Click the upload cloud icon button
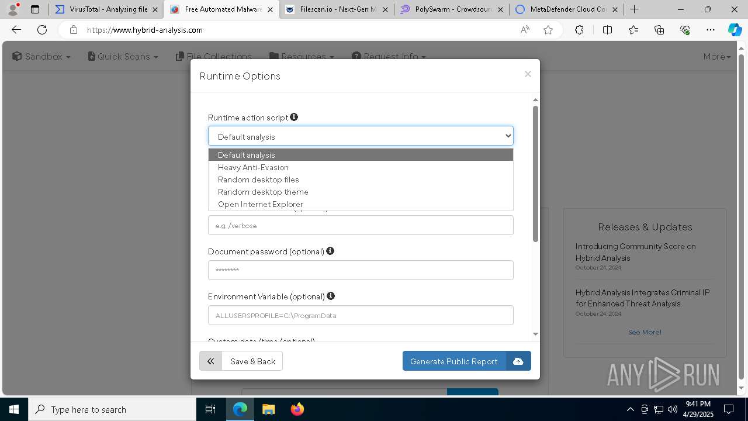748x421 pixels. pyautogui.click(x=518, y=361)
